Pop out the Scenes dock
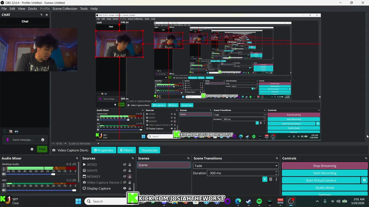 pos(188,158)
